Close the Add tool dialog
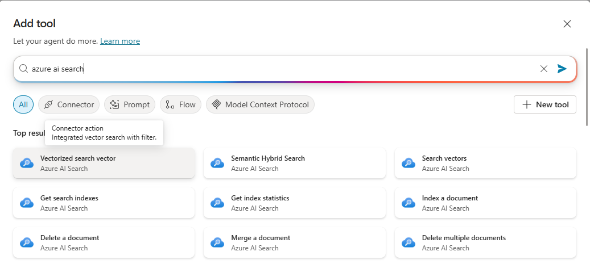590x264 pixels. click(x=567, y=24)
